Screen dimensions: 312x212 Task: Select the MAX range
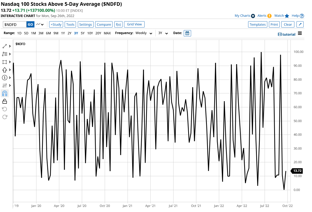[107, 33]
